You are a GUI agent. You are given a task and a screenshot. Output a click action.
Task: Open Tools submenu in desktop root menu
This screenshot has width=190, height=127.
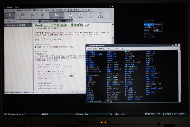pyautogui.click(x=149, y=22)
